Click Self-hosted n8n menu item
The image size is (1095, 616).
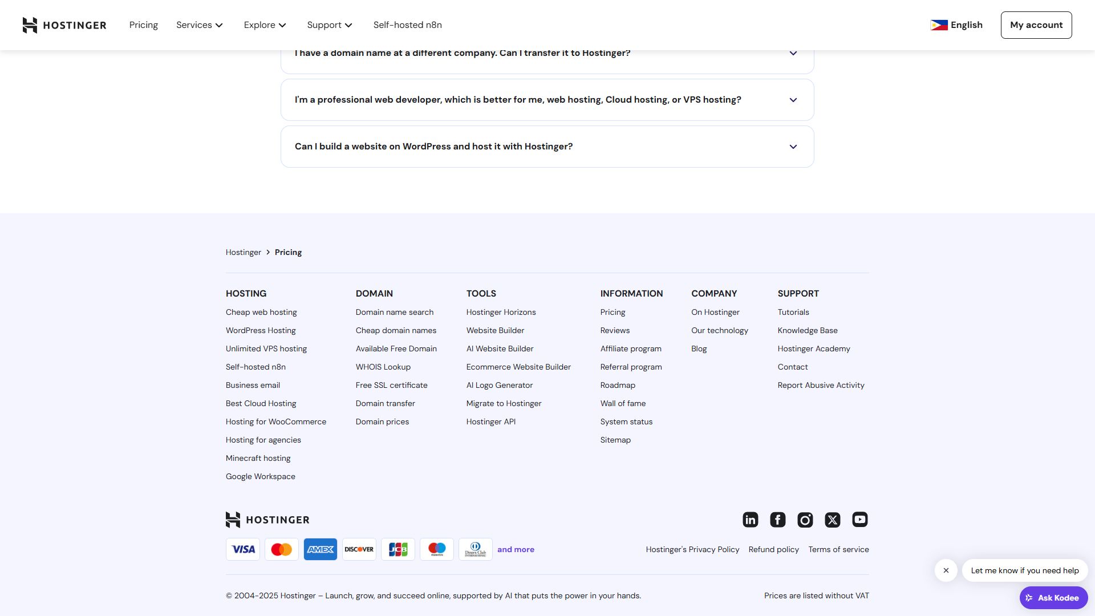[408, 25]
